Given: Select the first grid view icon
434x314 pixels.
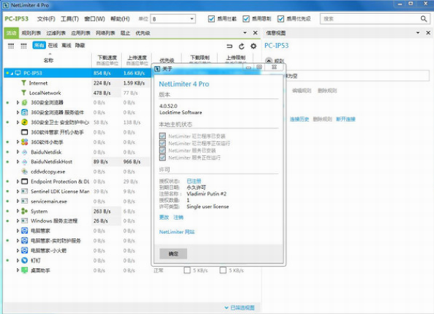Looking at the screenshot, I should tap(11, 46).
